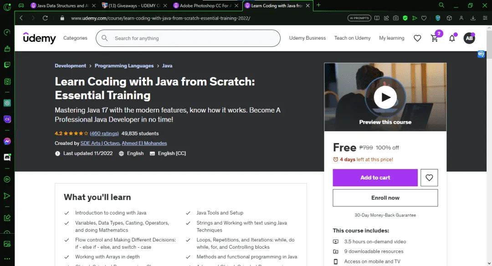Open the Opera GX main menu icon
Image resolution: width=492 pixels, height=266 pixels.
tap(7, 6)
